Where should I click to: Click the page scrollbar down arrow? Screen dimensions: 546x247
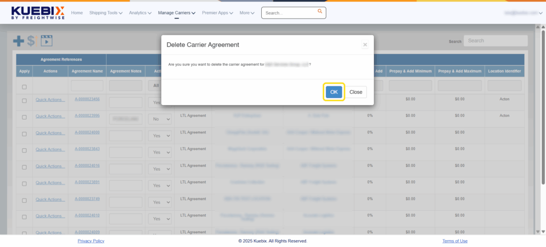tap(543, 231)
